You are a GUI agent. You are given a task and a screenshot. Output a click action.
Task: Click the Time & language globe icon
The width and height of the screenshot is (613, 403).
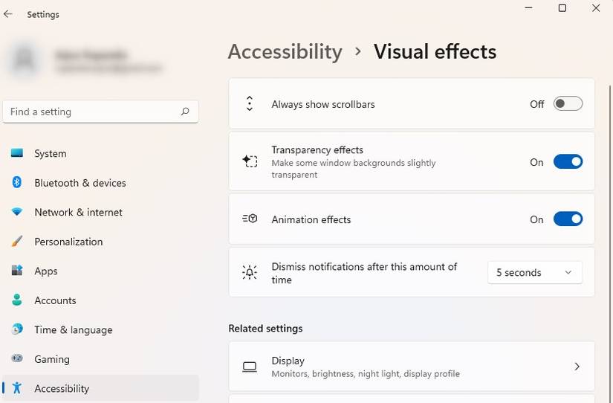tap(17, 329)
